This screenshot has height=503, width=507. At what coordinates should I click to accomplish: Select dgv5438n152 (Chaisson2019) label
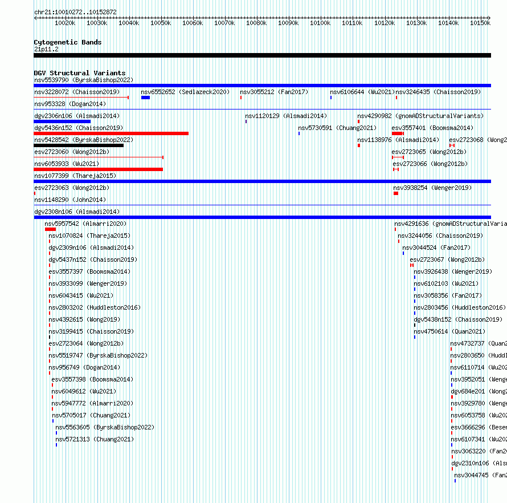pos(458,319)
